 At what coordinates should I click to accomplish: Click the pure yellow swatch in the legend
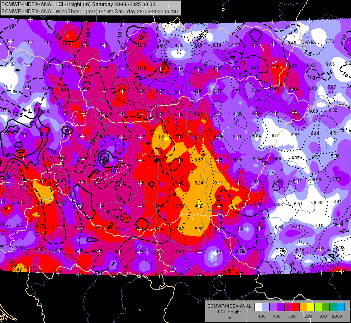coord(311,307)
